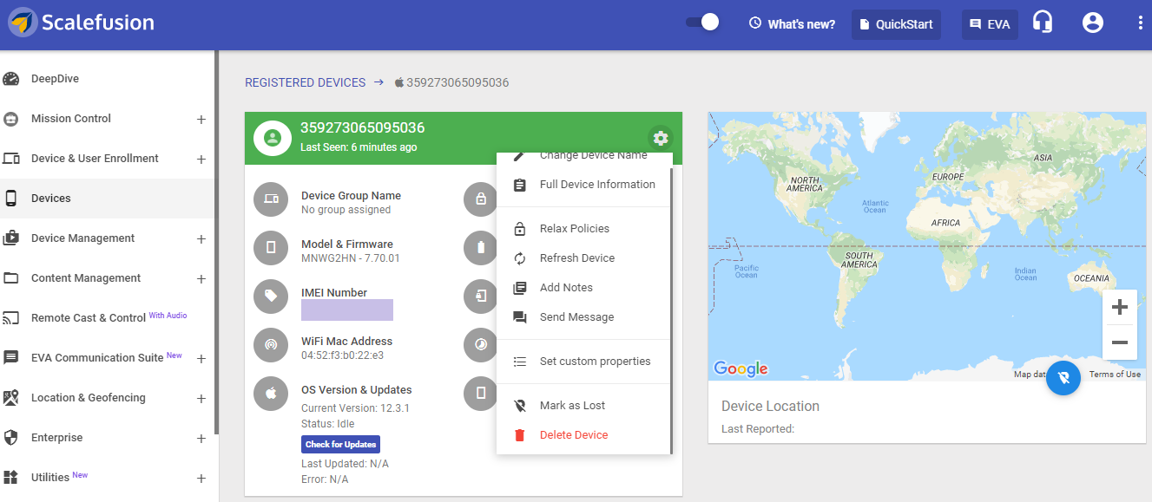Click the device actions menu scrollbar
Image resolution: width=1152 pixels, height=502 pixels.
(671, 312)
